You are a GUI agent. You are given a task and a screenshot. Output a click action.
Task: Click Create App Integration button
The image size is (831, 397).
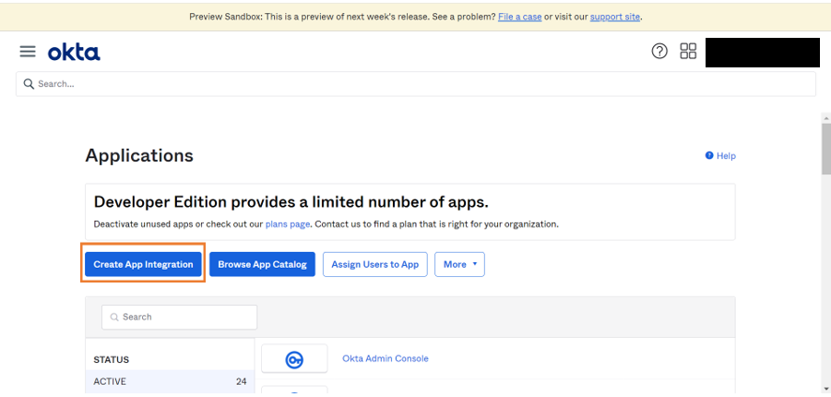[x=143, y=264]
